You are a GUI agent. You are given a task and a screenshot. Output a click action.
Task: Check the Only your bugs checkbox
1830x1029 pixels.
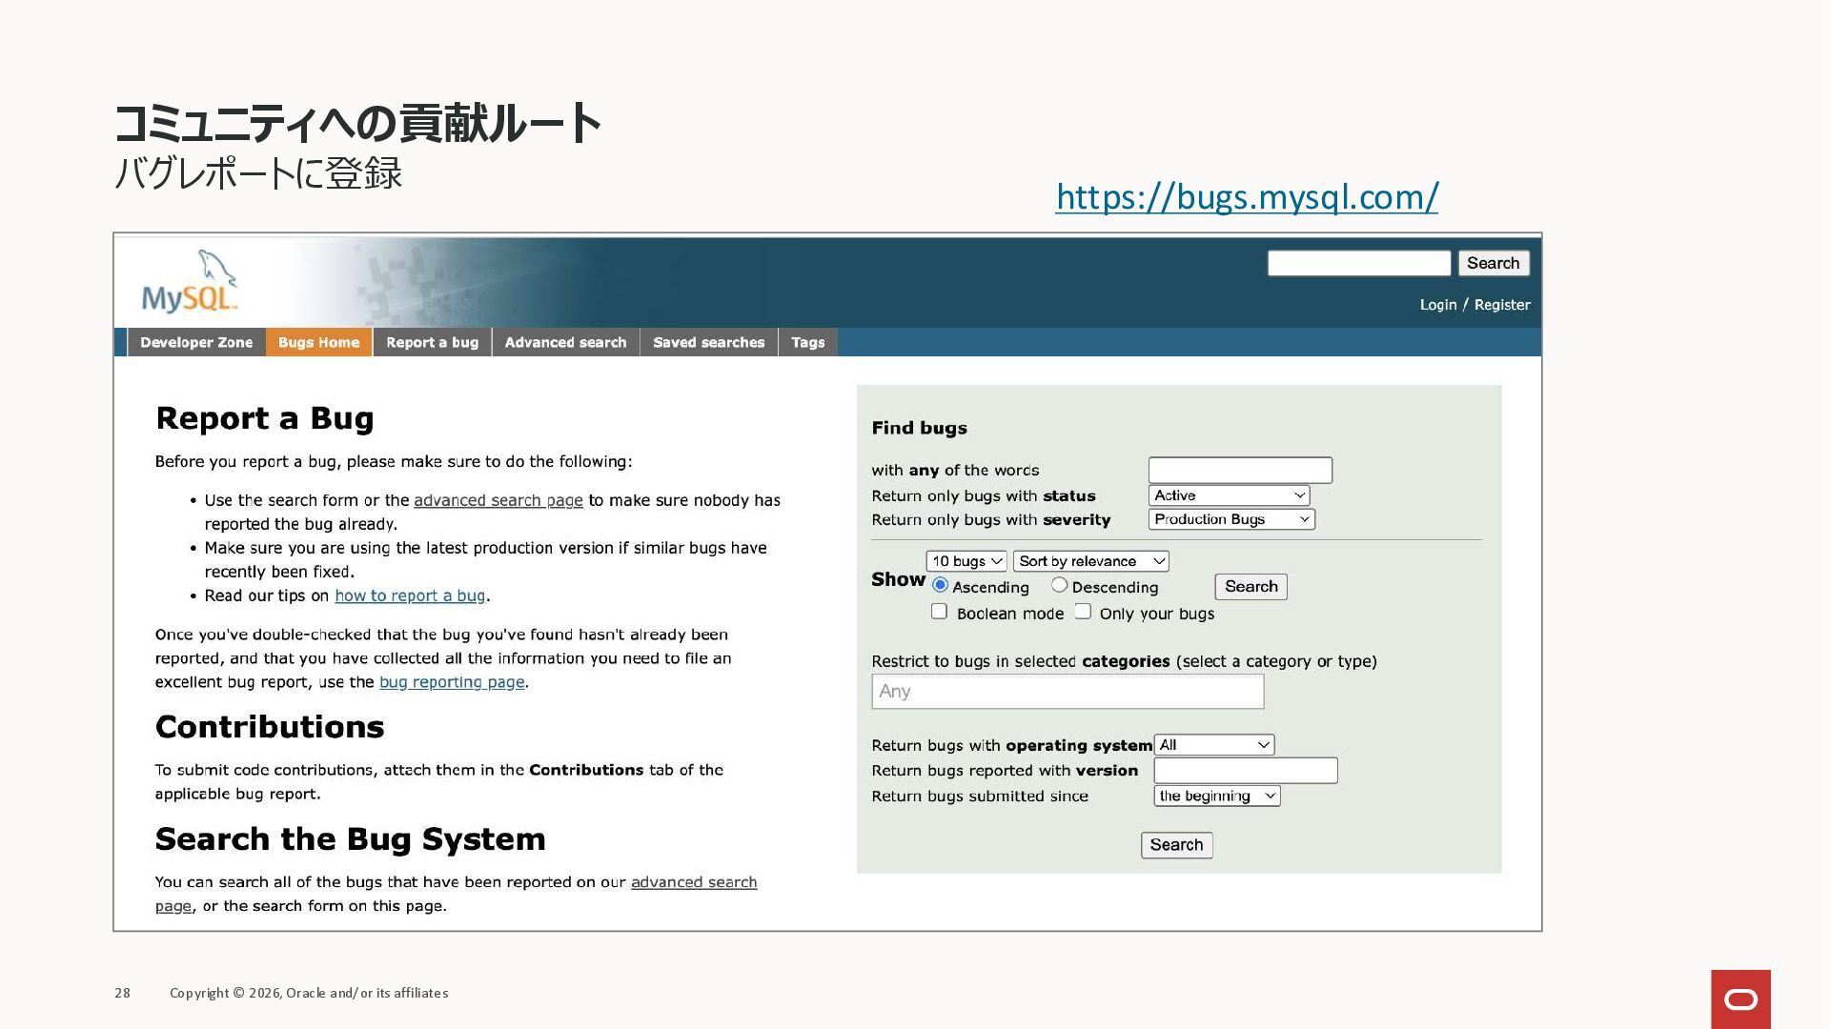click(1083, 612)
